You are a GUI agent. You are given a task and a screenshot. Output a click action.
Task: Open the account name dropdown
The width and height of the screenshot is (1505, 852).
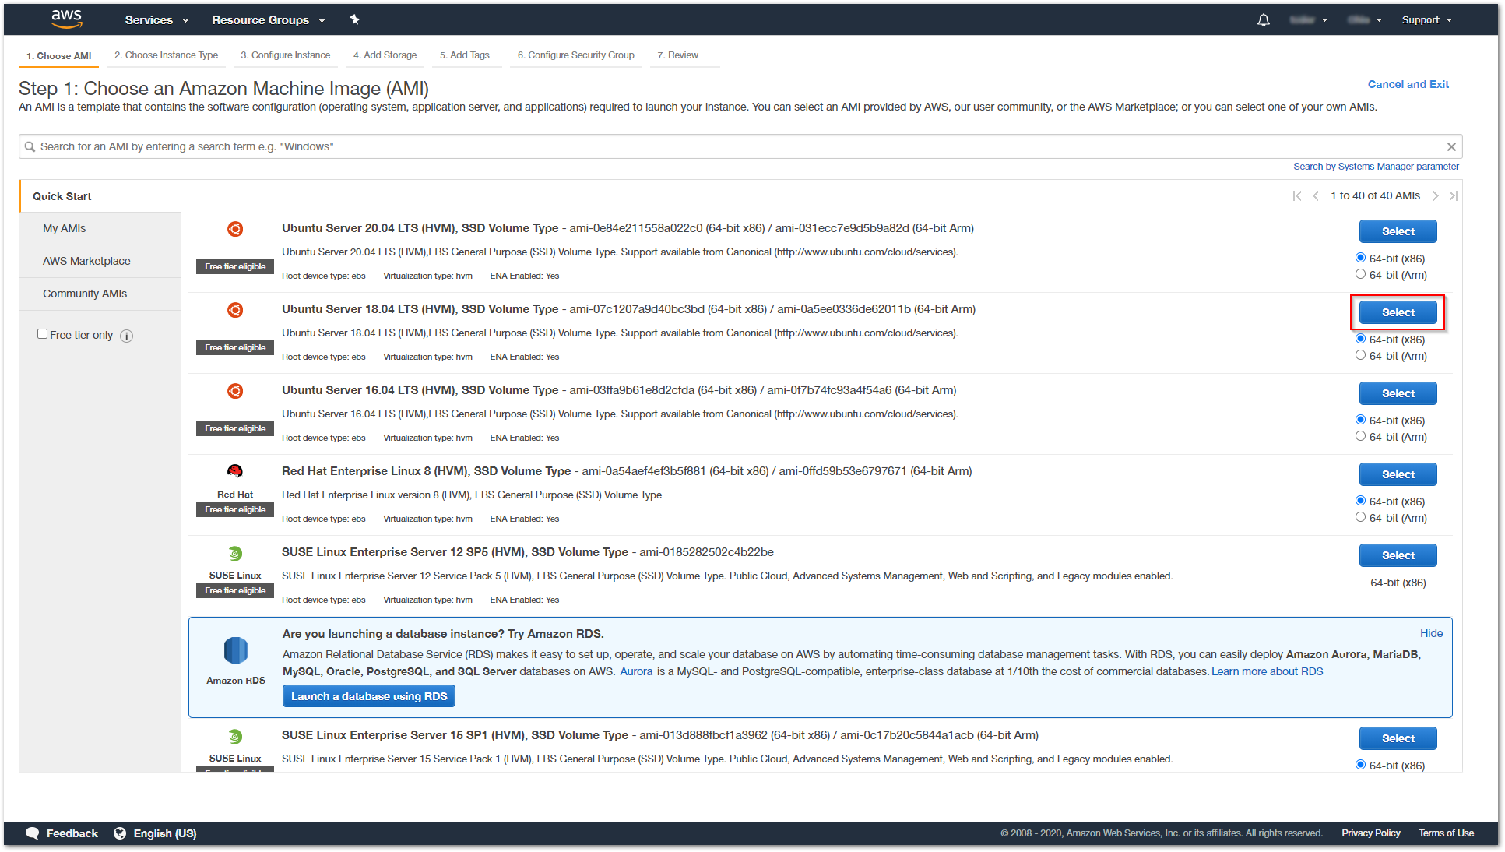1308,20
